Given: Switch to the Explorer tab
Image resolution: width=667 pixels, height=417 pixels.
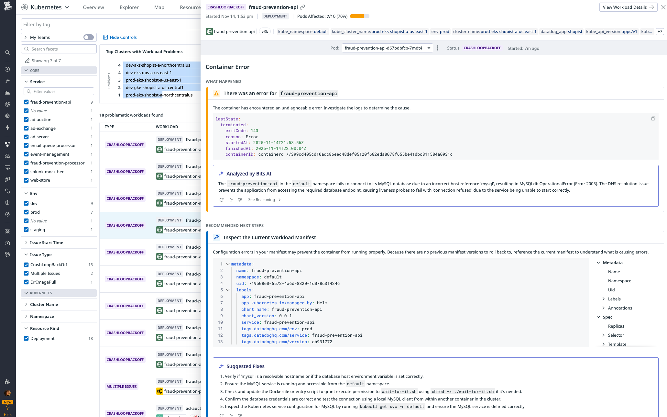Looking at the screenshot, I should tap(129, 7).
